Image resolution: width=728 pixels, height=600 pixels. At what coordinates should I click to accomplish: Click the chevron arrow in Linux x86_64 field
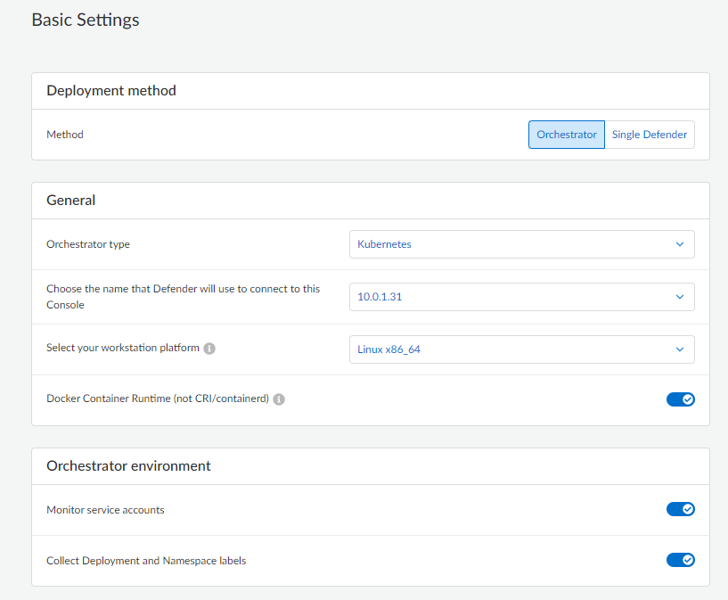680,349
